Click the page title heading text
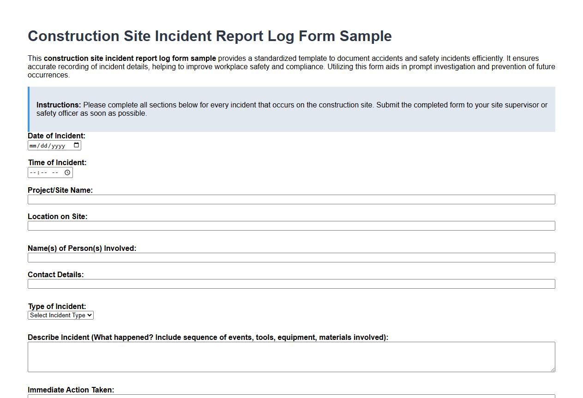The width and height of the screenshot is (583, 398). pos(210,36)
